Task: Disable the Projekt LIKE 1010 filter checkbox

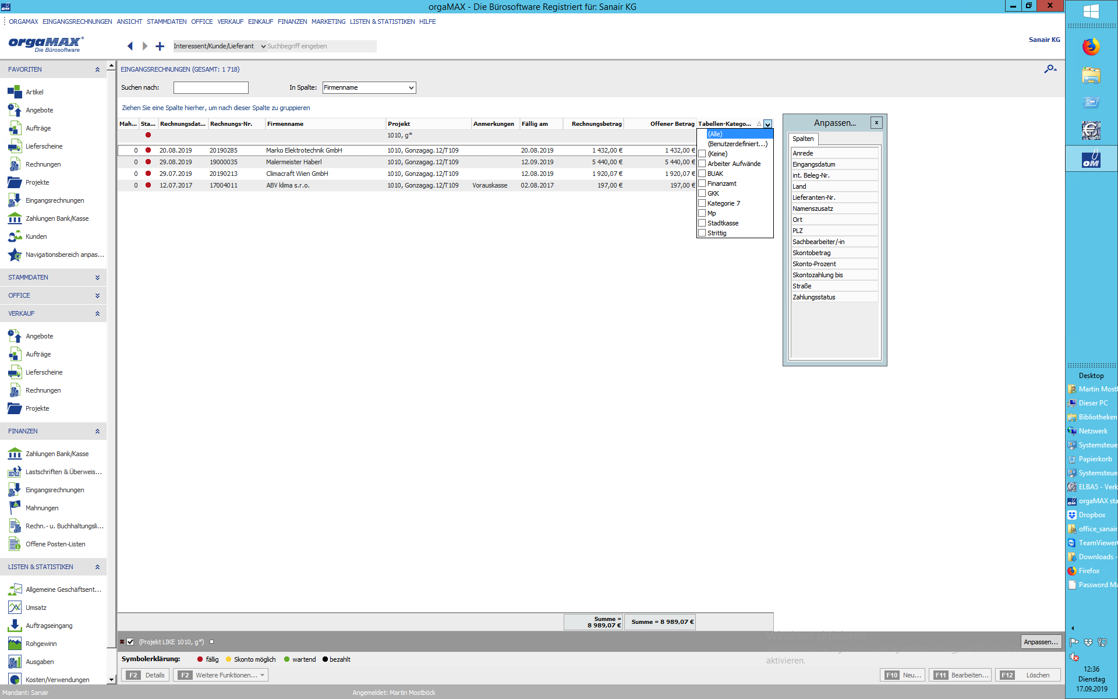Action: (130, 642)
